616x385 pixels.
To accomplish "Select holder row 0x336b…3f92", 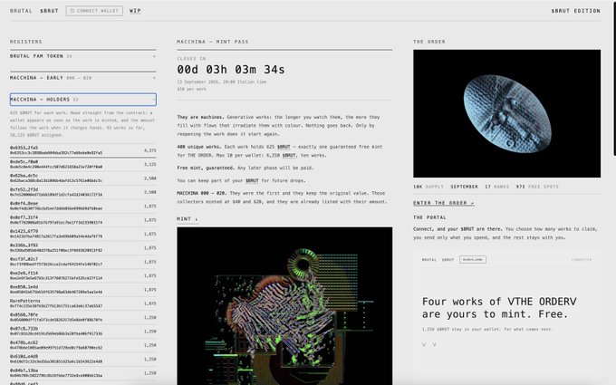I will [83, 247].
